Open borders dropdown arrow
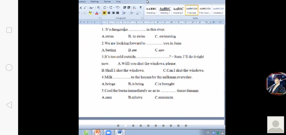 140,13
